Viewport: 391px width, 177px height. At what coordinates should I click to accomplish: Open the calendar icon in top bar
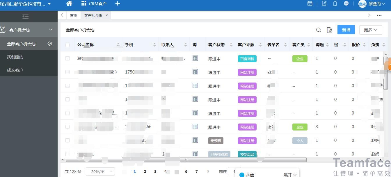pos(310,3)
